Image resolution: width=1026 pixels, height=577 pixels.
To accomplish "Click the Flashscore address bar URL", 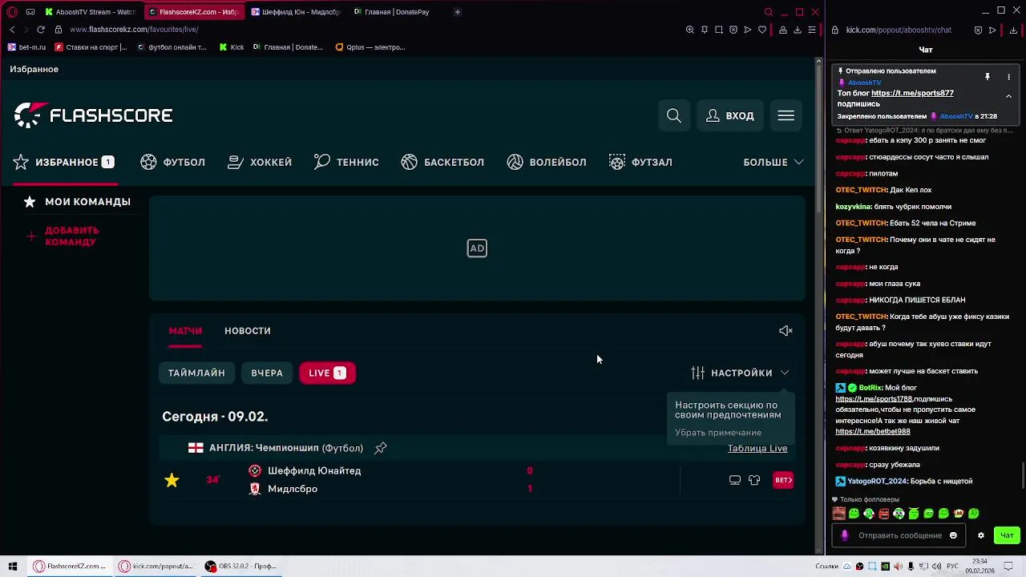I will tap(134, 30).
